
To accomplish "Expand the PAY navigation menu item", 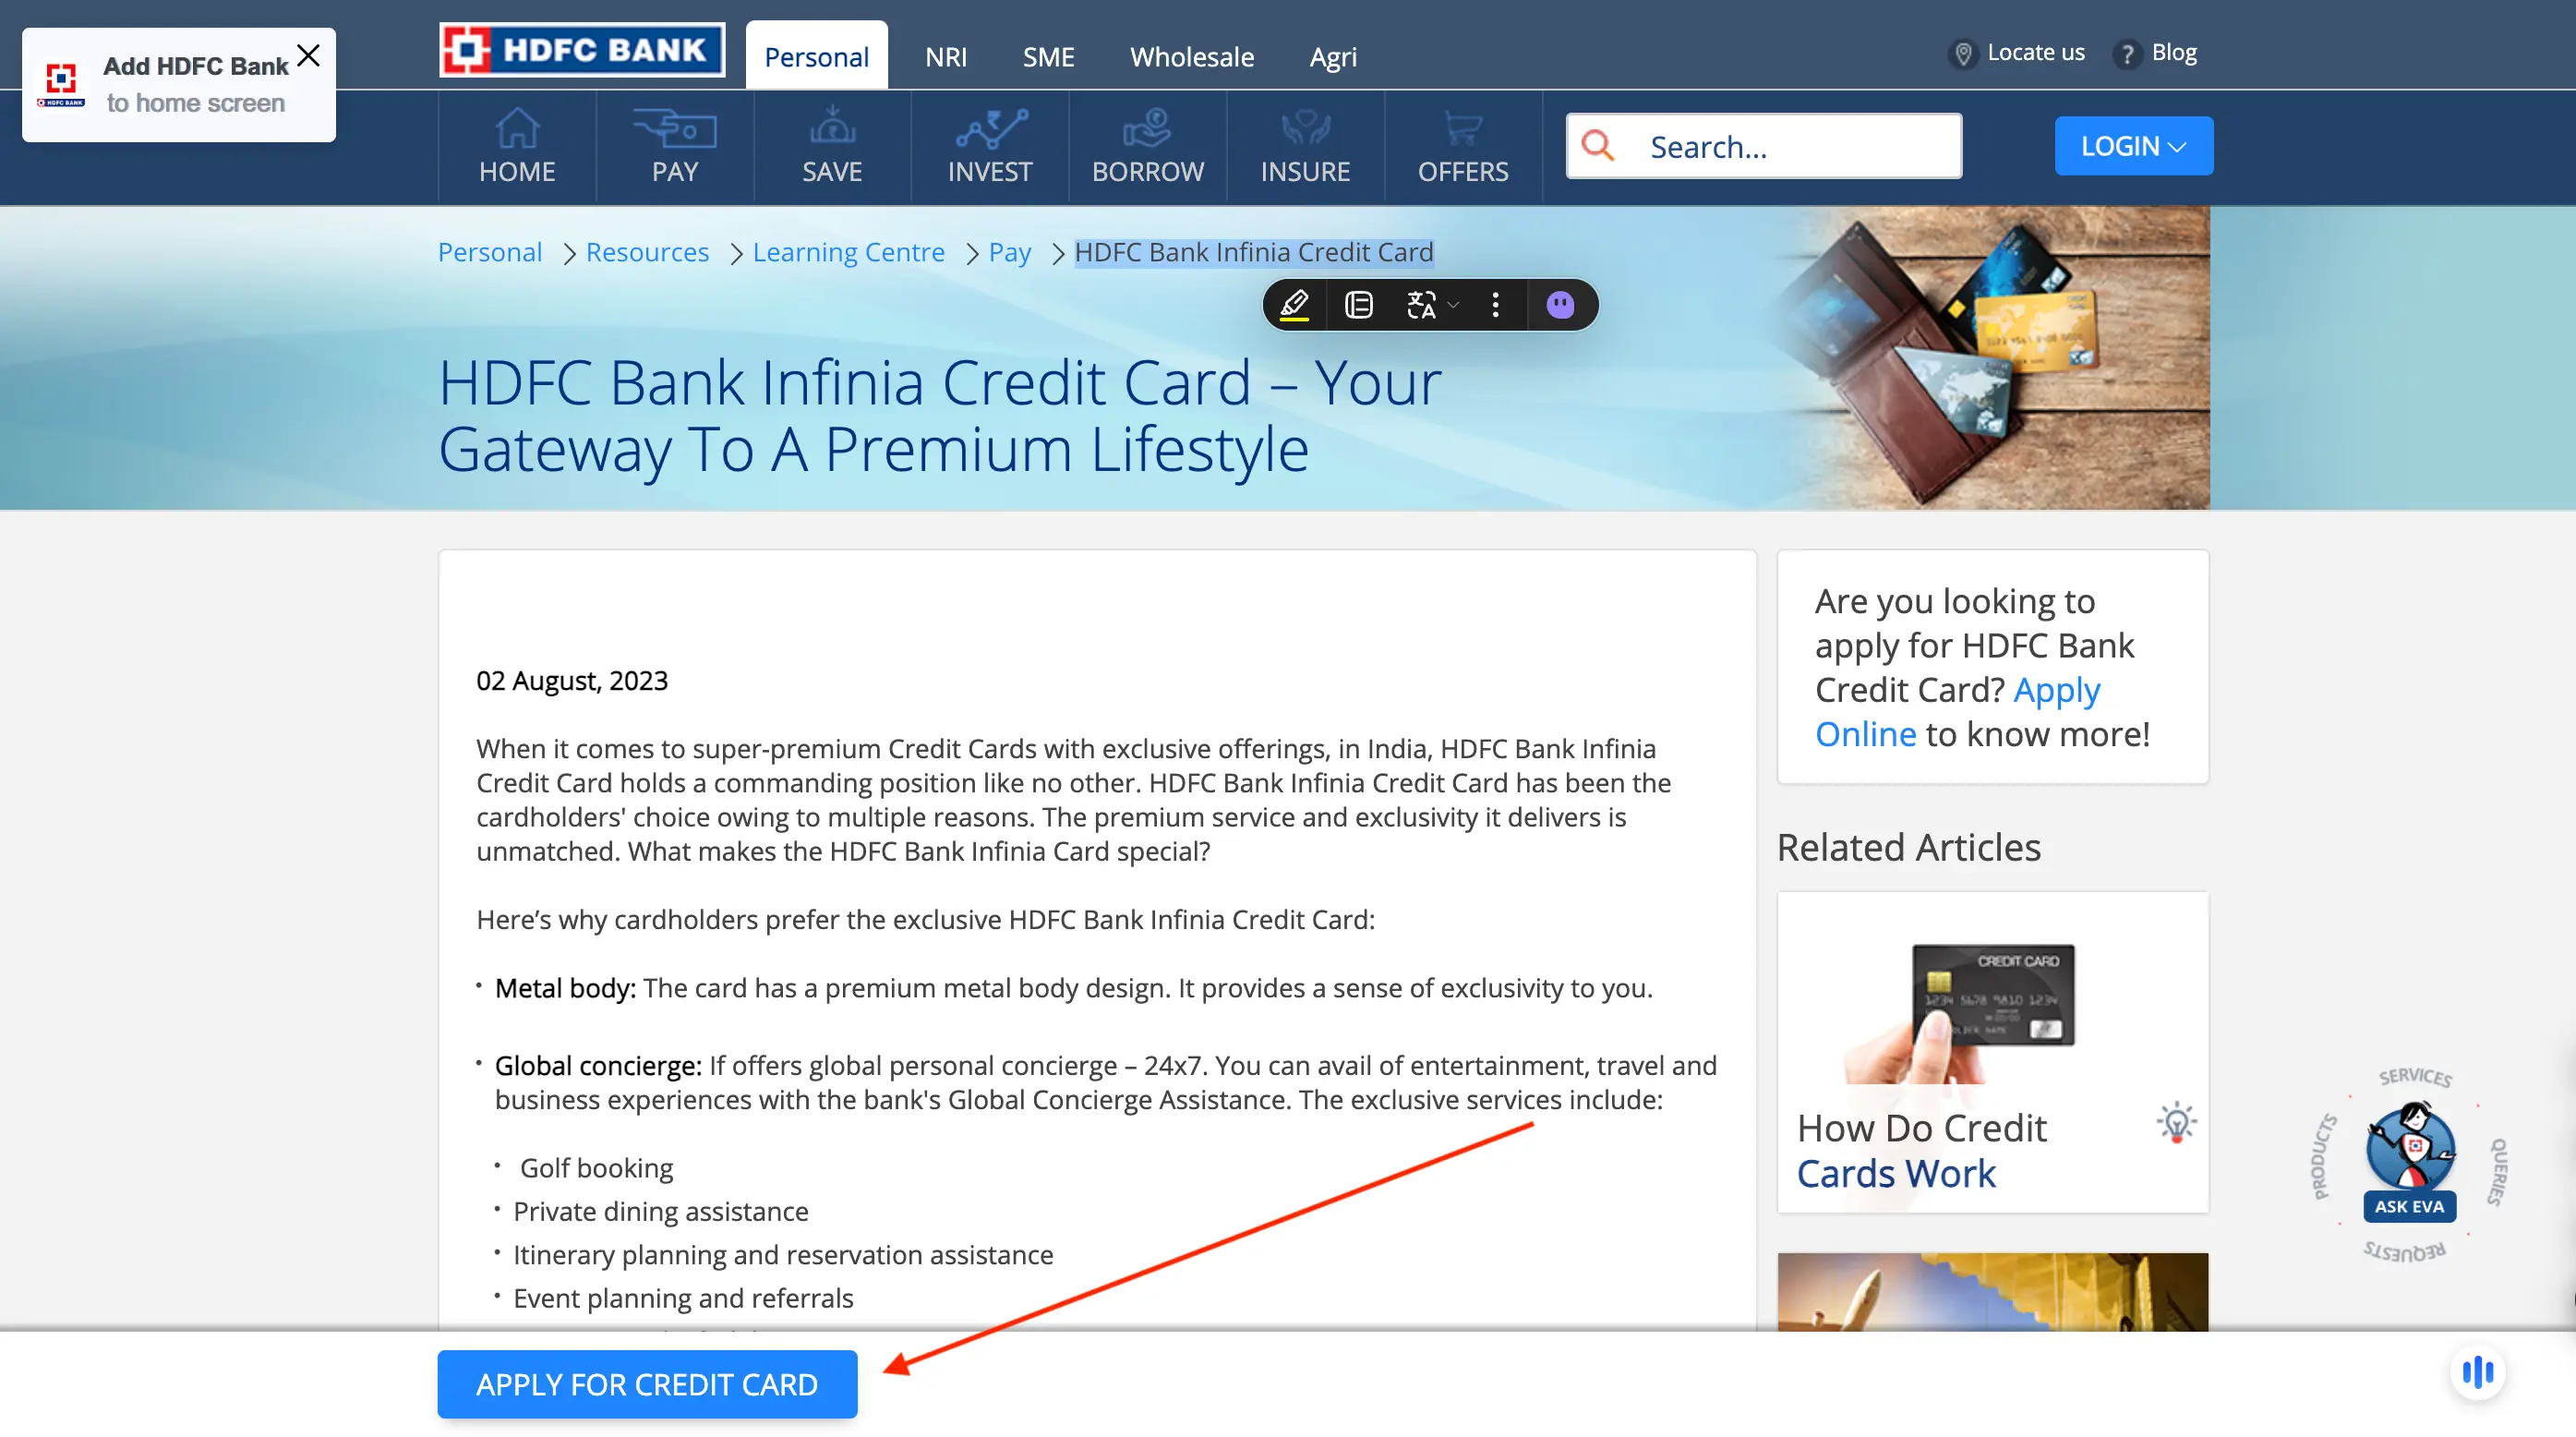I will [x=674, y=145].
